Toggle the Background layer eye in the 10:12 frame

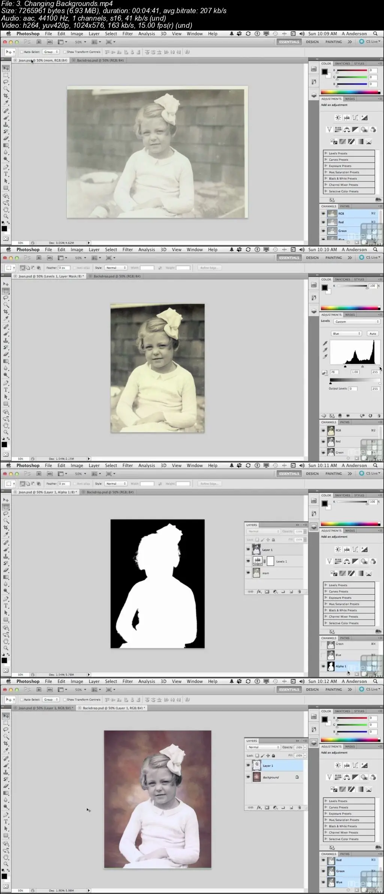248,777
